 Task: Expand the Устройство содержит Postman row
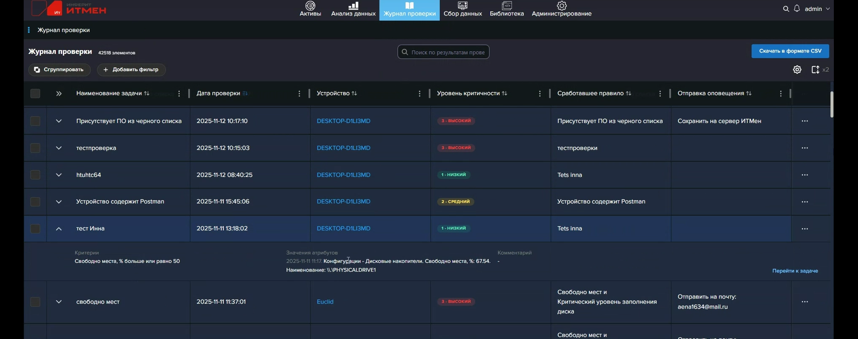pos(59,202)
